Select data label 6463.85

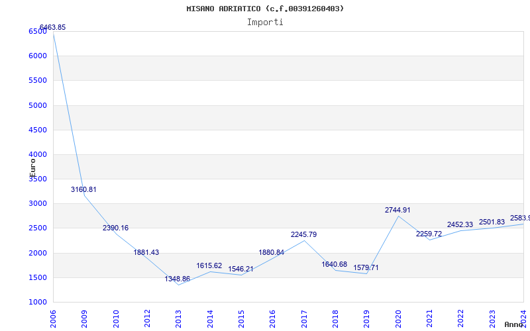53,27
